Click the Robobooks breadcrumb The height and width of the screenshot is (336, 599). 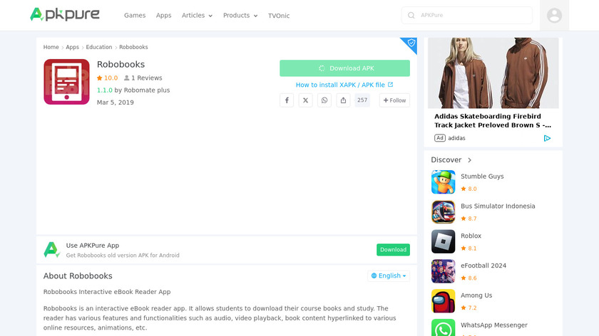(133, 47)
